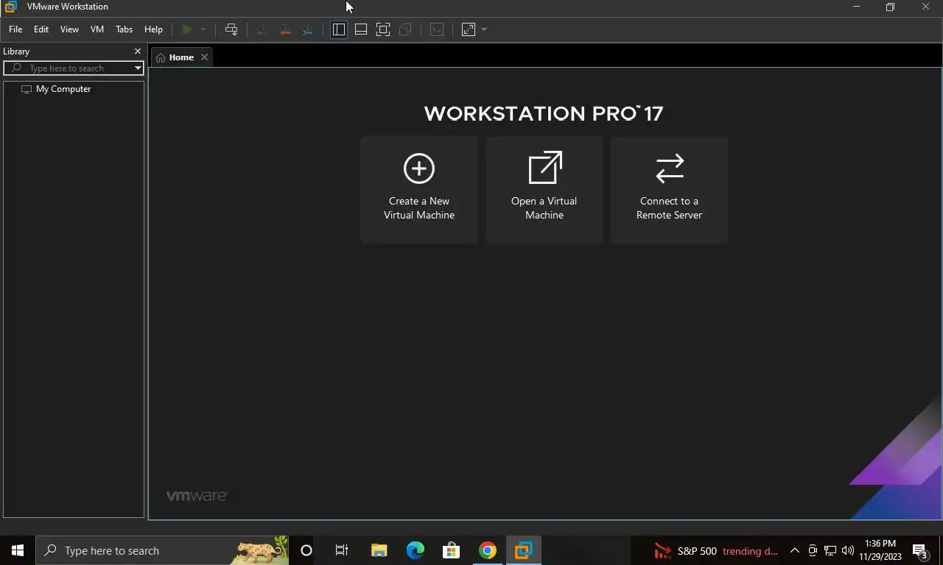Click Create a New Virtual Machine
943x565 pixels.
[419, 190]
